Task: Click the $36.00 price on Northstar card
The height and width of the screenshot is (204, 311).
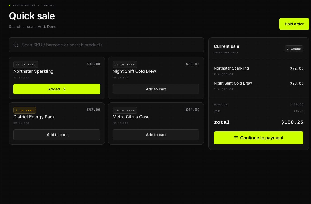Action: point(93,64)
